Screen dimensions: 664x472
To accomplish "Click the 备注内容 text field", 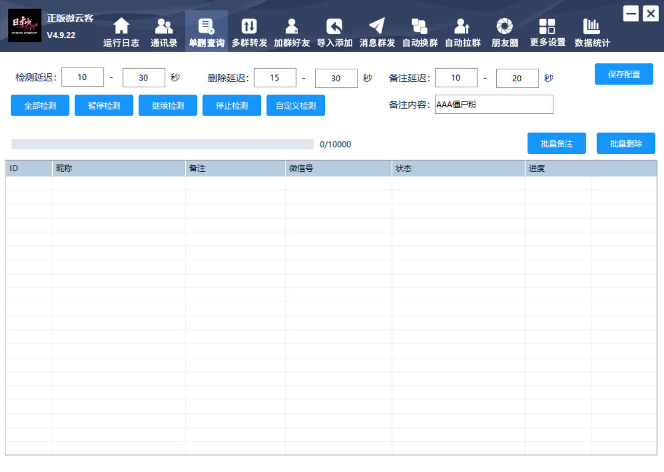I will tap(494, 105).
